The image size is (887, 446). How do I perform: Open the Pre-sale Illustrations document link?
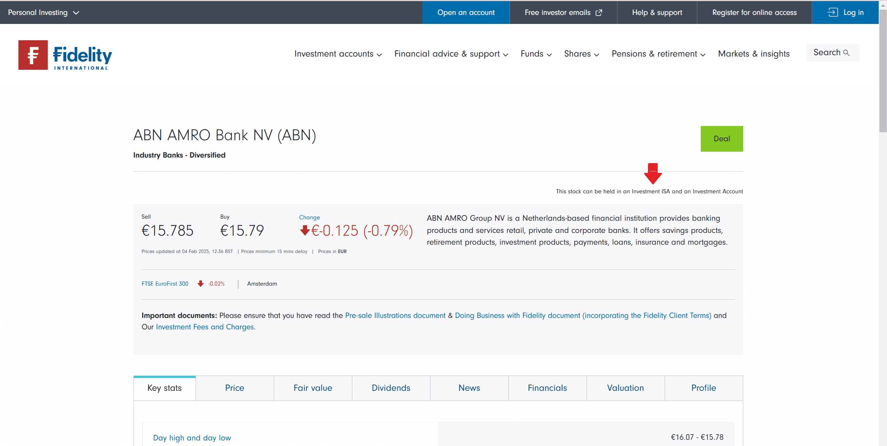(x=395, y=315)
